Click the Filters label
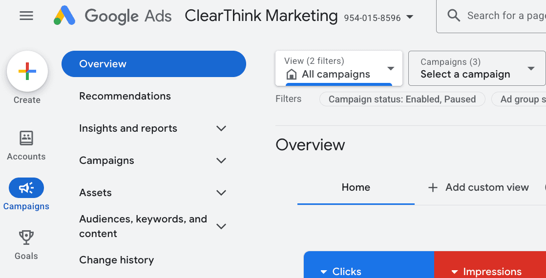The height and width of the screenshot is (278, 546). coord(288,99)
